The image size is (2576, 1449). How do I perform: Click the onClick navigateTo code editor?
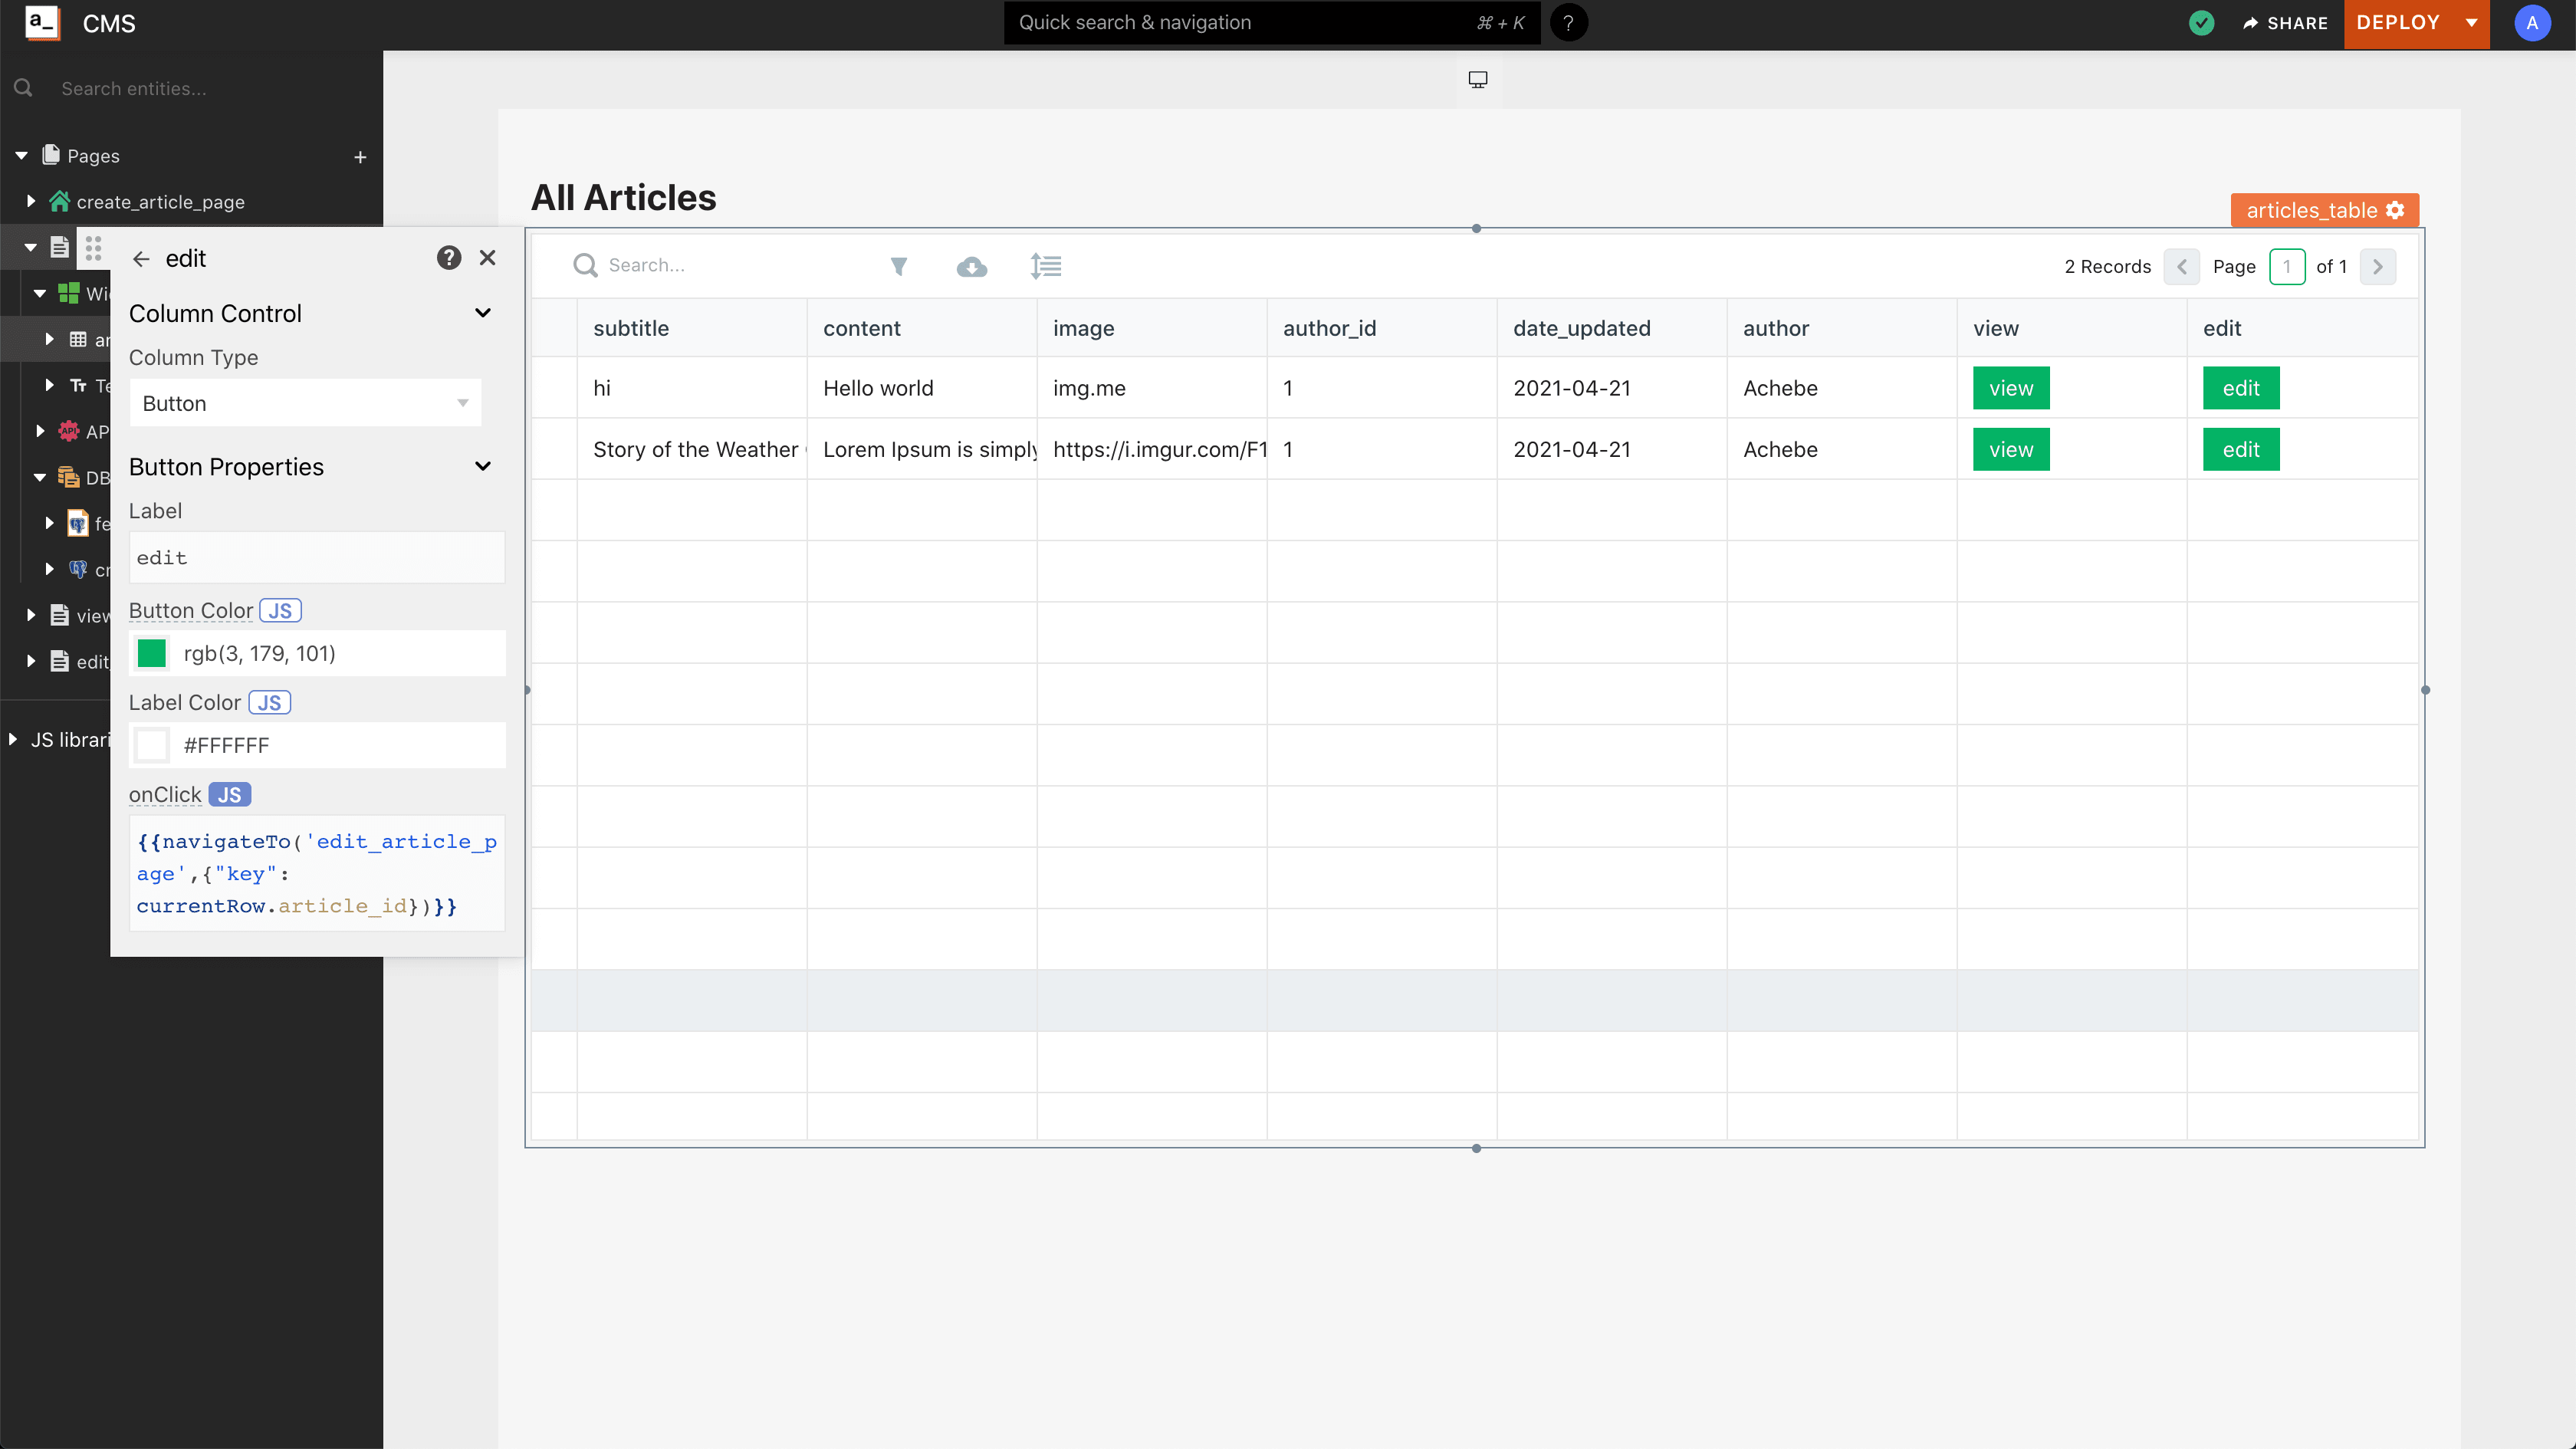click(317, 874)
